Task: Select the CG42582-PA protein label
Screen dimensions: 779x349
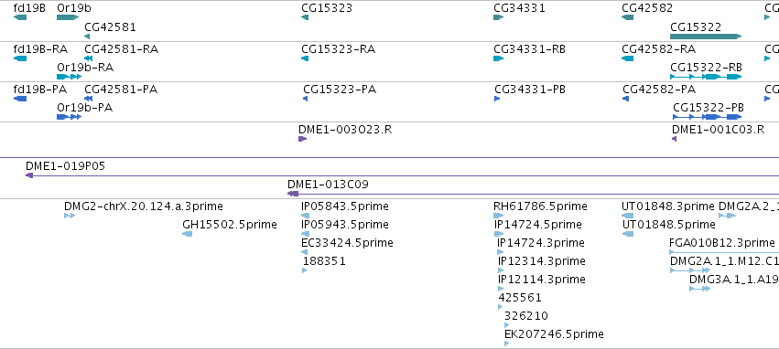Action: coord(659,90)
